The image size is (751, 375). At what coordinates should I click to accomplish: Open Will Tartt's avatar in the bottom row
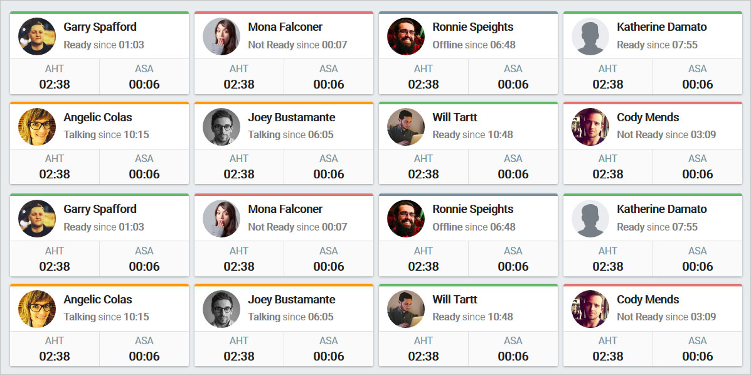(x=406, y=309)
